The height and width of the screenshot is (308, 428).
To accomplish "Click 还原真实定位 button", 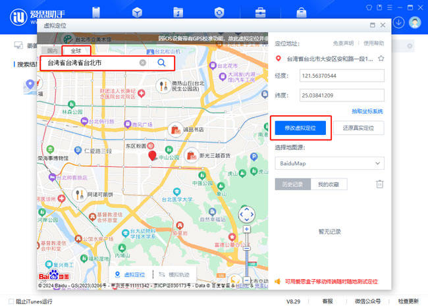I will coord(359,128).
